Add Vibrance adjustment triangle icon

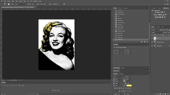click(164, 12)
